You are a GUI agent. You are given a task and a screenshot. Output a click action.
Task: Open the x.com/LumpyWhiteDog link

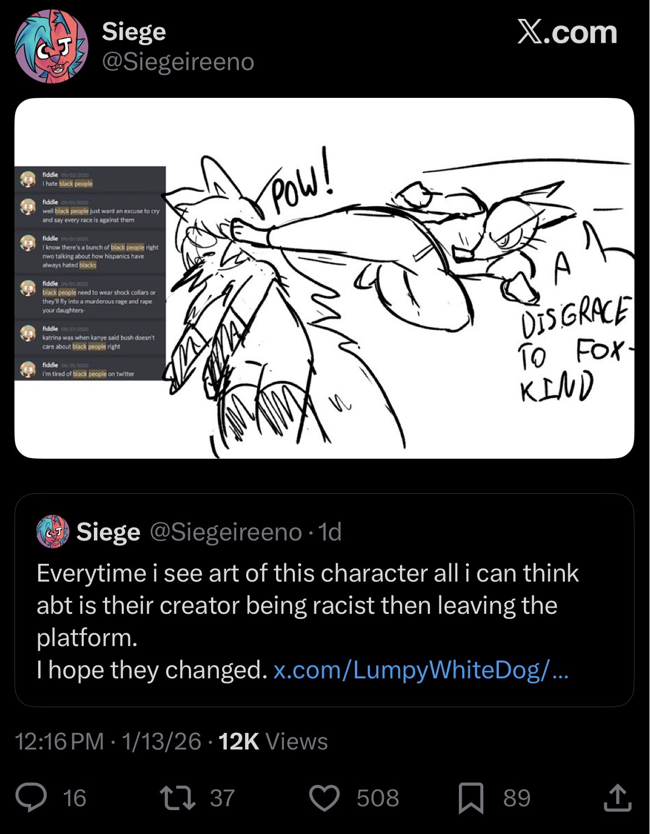click(421, 670)
